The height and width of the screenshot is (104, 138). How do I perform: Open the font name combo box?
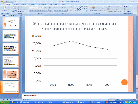[x=35, y=8]
